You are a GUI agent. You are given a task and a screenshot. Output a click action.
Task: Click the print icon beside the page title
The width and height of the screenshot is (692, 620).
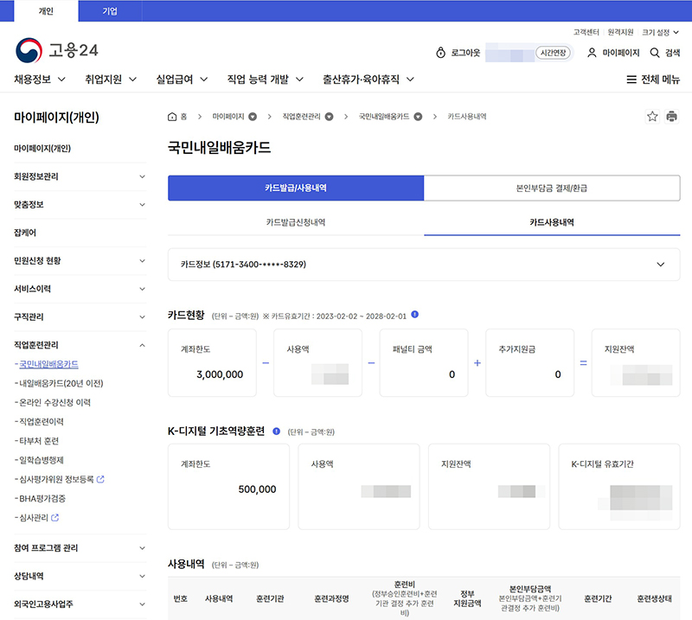[x=674, y=115]
